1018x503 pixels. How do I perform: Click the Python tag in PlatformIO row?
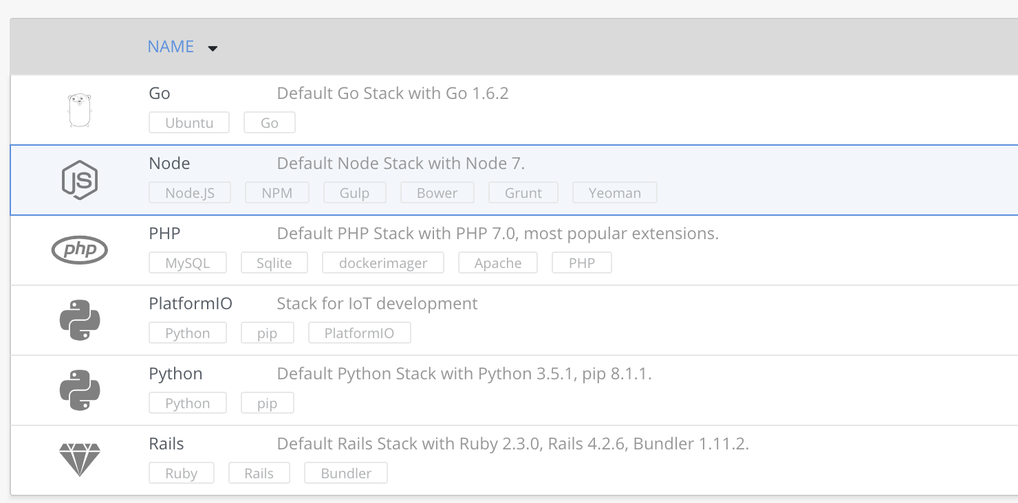188,333
